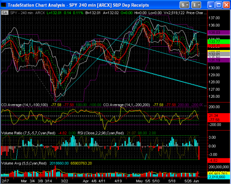
Task: Select the 'SPY - 240 min ARCX' status text
Action: coord(27,13)
